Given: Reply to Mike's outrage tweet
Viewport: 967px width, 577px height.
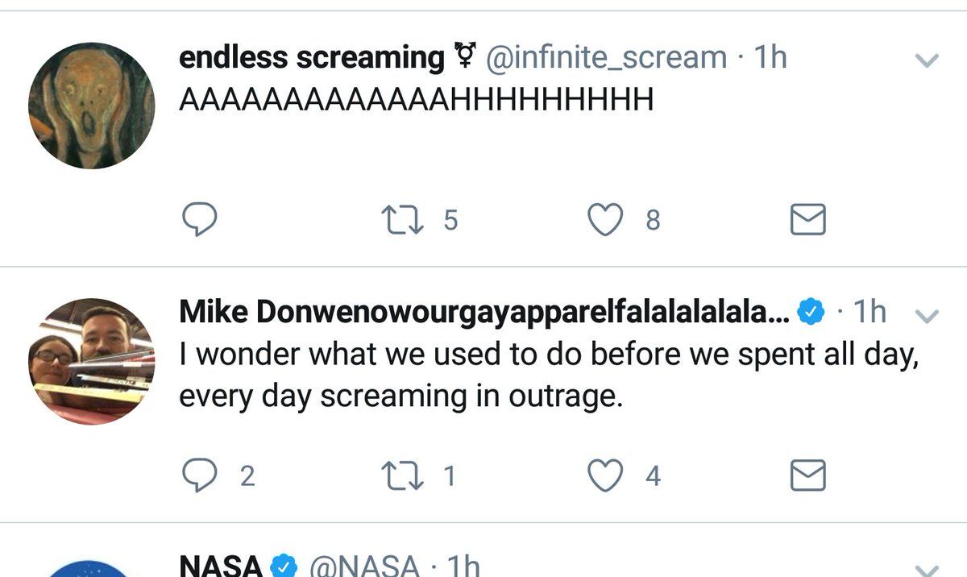Looking at the screenshot, I should (196, 475).
